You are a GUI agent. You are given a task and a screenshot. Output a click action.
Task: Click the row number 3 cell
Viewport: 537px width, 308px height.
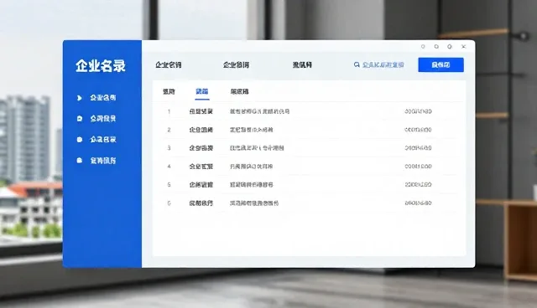point(169,148)
